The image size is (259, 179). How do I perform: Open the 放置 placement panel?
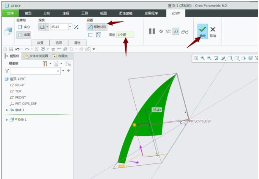40,43
